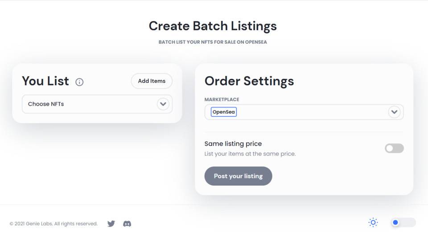Expand the Choose NFTs chevron arrow
Viewport: 428px width, 242px height.
click(x=163, y=104)
